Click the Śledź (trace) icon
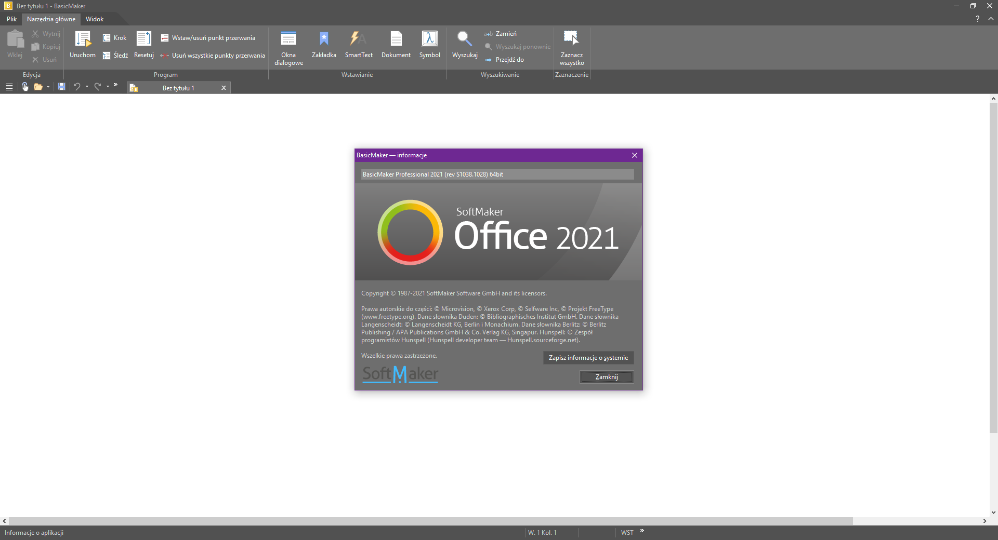Viewport: 998px width, 540px height. click(x=107, y=56)
